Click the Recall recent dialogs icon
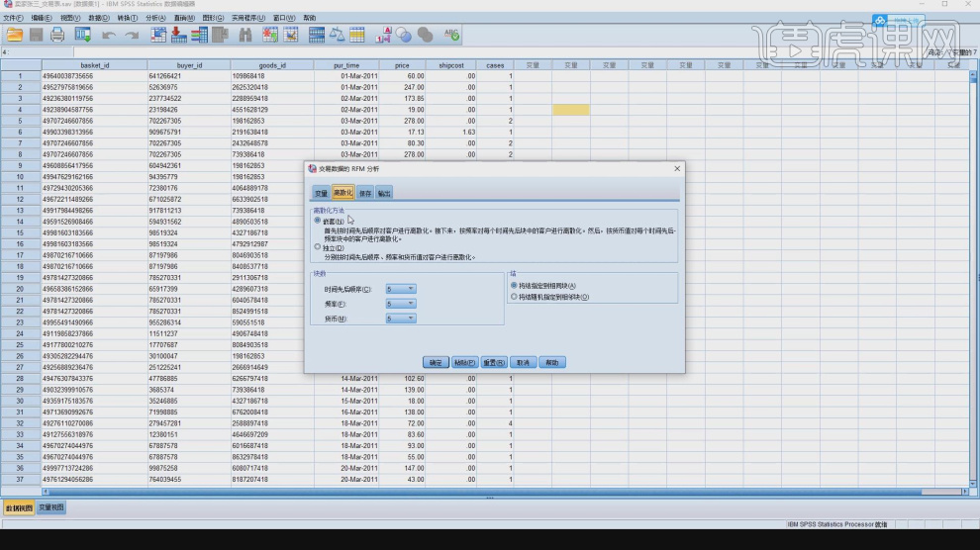980x550 pixels. 82,35
